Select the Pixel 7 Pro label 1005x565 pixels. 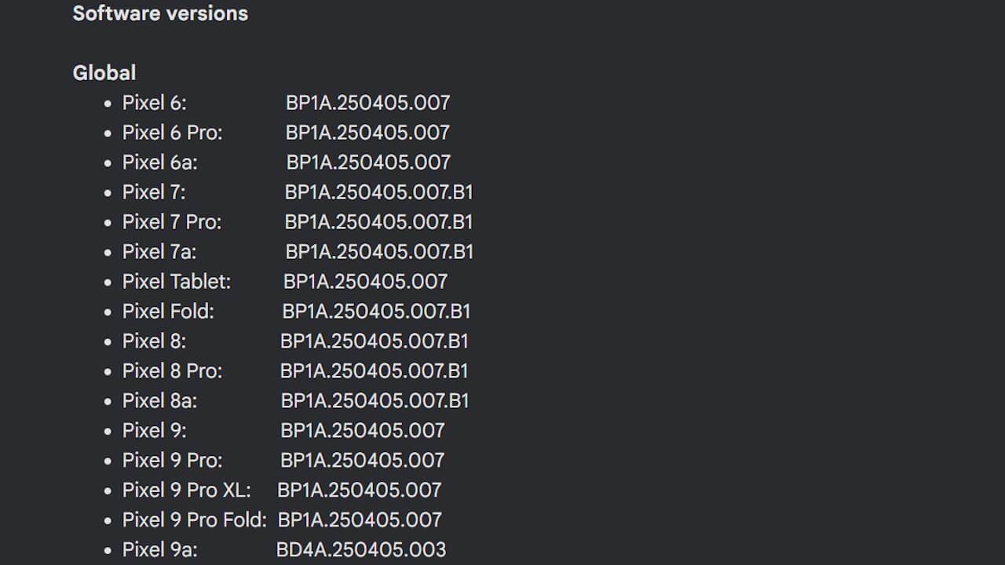tap(172, 222)
